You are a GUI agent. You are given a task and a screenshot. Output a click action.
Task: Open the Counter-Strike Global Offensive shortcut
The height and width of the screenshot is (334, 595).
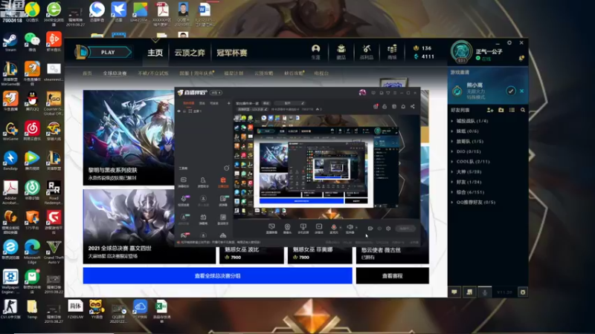pos(54,103)
